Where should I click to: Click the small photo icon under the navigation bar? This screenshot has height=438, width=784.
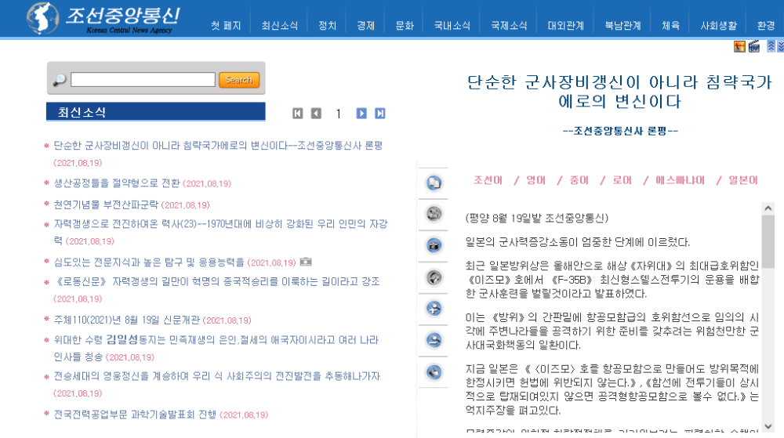(x=739, y=47)
